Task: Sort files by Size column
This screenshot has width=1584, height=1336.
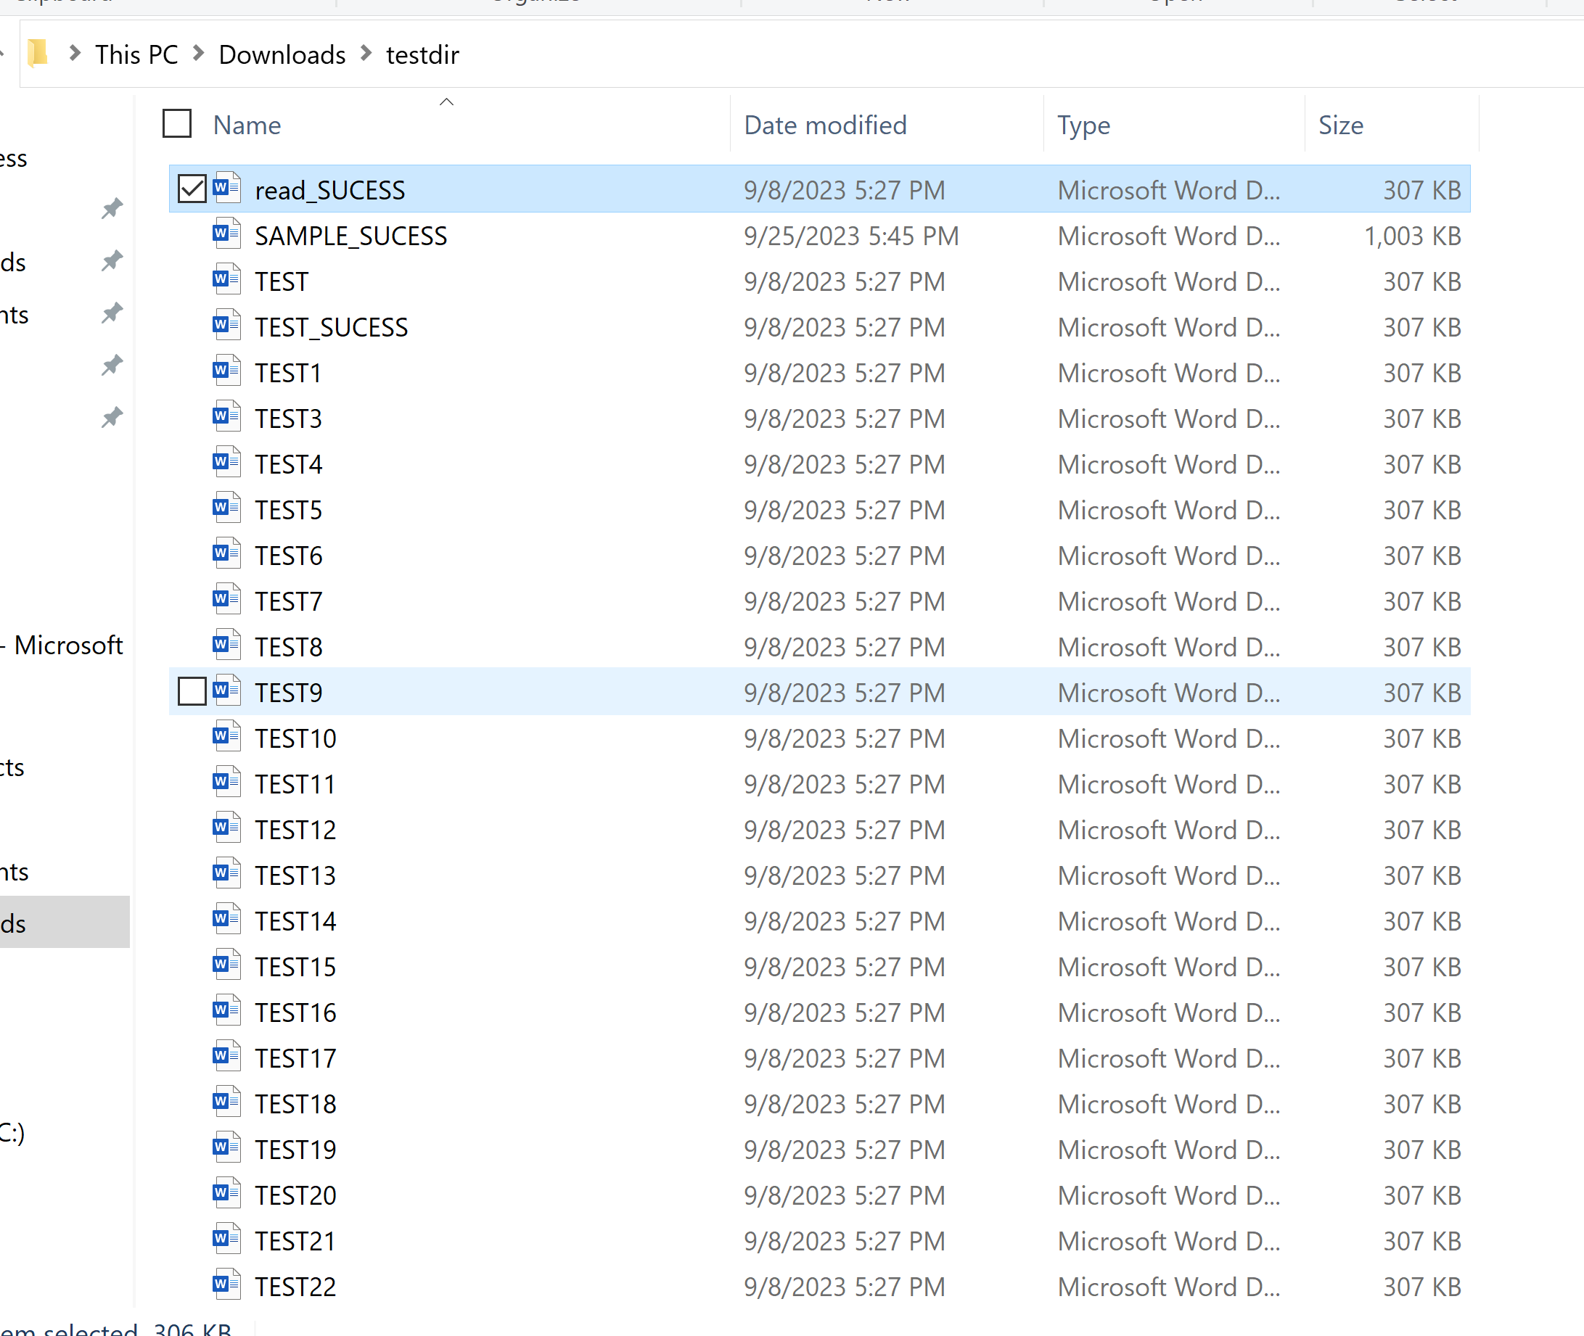Action: [1341, 125]
